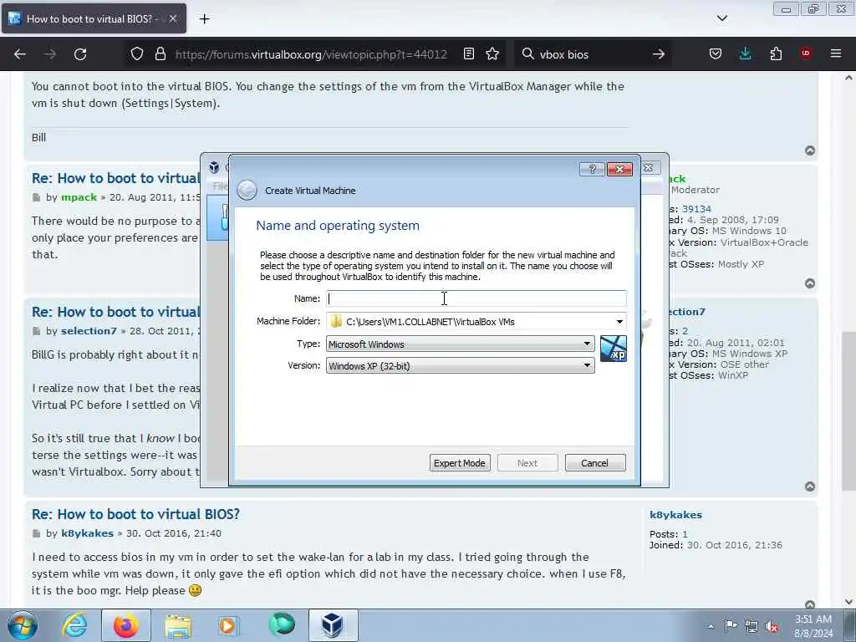Click the Next button
Screen dimensions: 856x642
click(x=527, y=463)
